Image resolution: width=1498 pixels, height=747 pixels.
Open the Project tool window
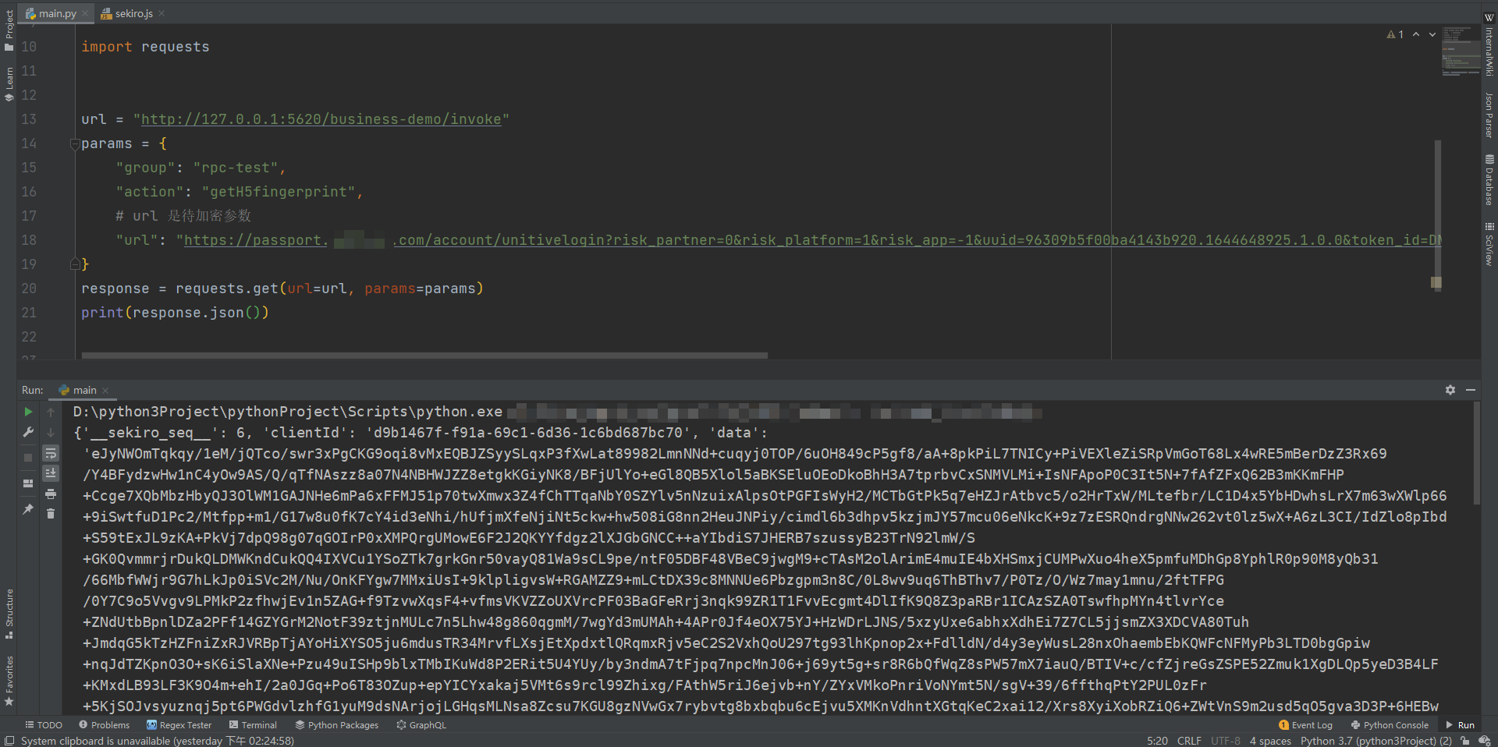9,30
